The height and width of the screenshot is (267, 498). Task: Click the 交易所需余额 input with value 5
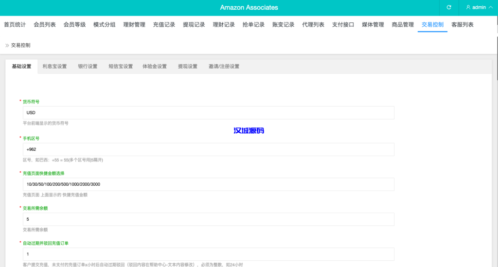(x=209, y=219)
